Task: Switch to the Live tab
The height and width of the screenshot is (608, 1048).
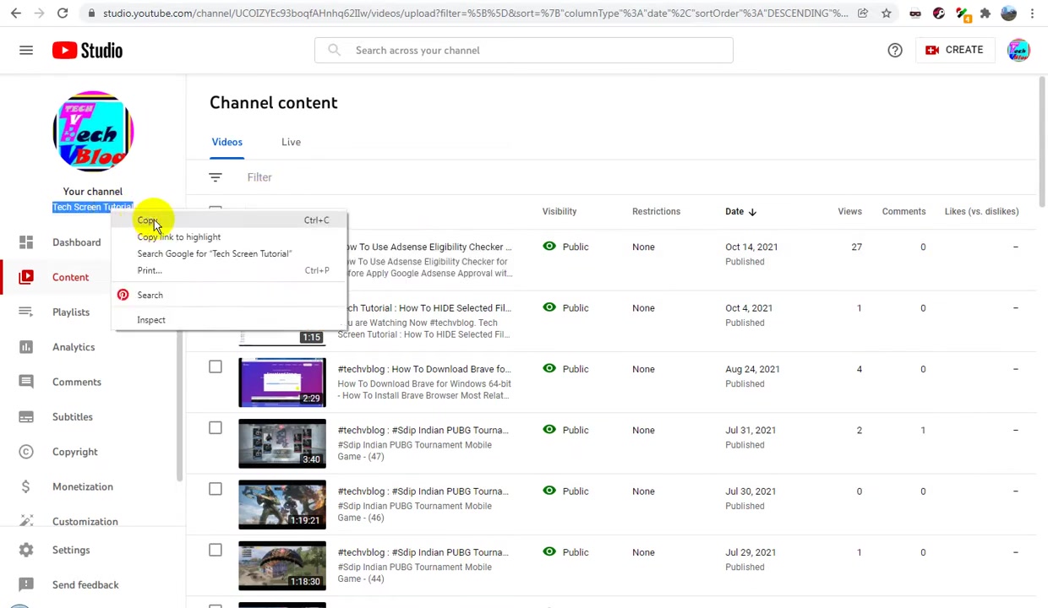Action: [x=291, y=142]
